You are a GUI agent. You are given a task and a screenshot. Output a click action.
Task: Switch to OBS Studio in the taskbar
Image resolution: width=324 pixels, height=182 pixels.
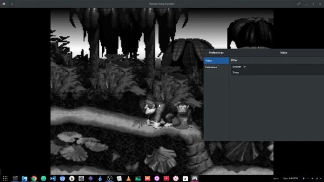[x=110, y=178]
